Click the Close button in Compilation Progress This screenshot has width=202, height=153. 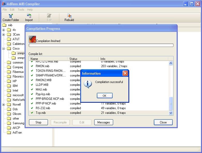click(x=163, y=122)
